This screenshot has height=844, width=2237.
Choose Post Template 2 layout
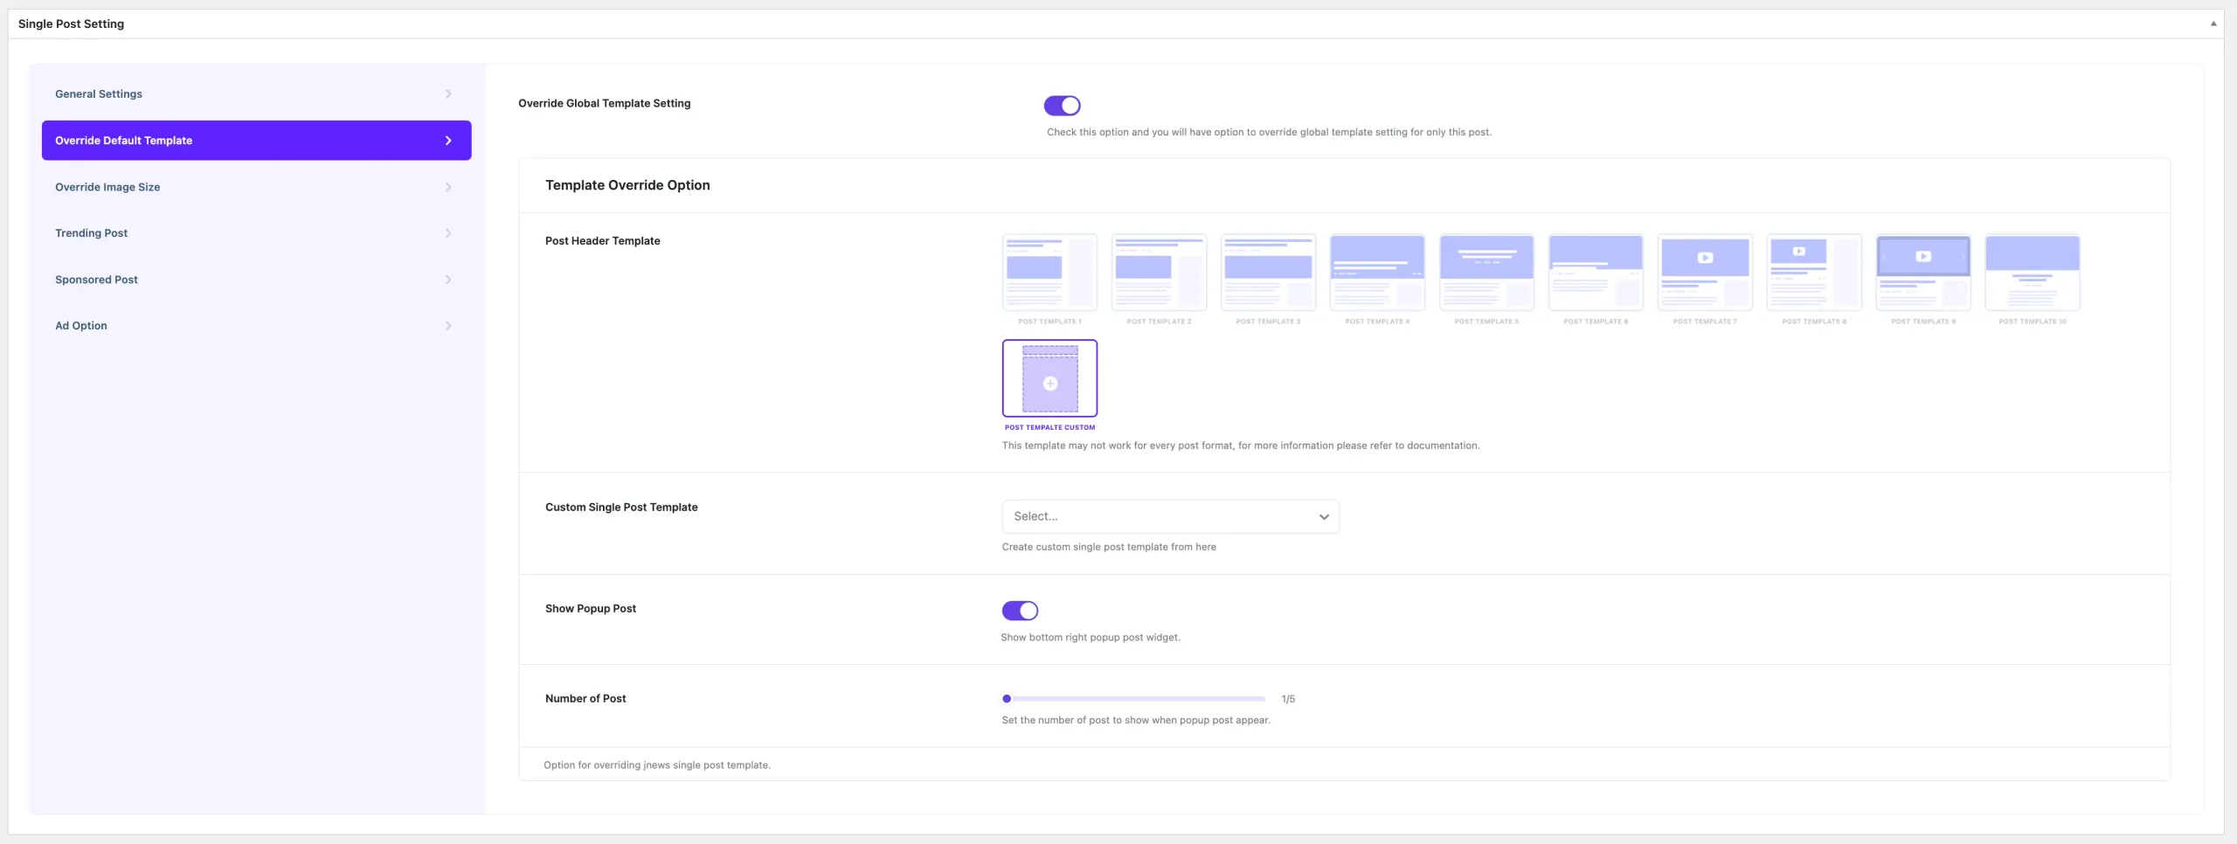pyautogui.click(x=1159, y=273)
